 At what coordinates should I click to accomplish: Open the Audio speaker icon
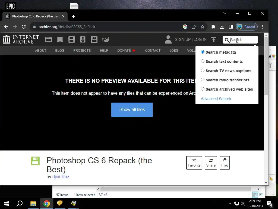pos(83,39)
